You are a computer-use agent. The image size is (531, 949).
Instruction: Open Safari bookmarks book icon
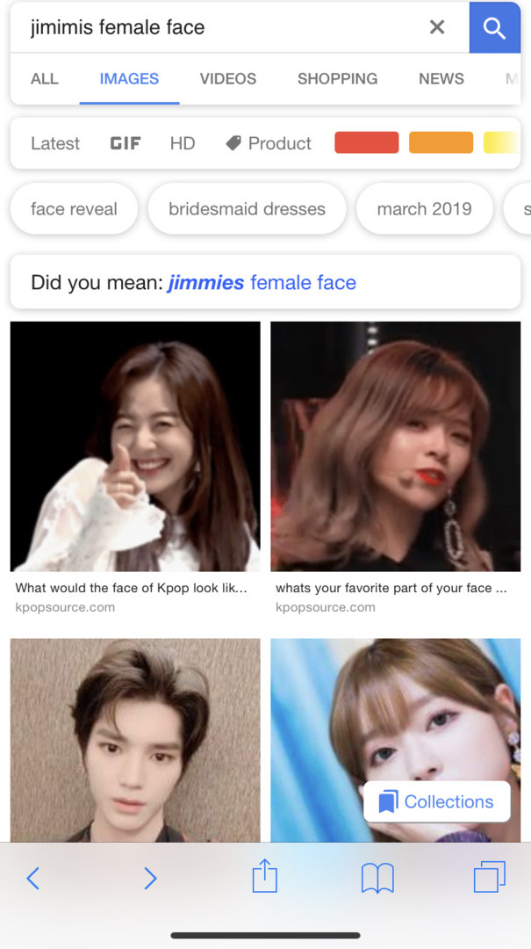click(x=377, y=878)
